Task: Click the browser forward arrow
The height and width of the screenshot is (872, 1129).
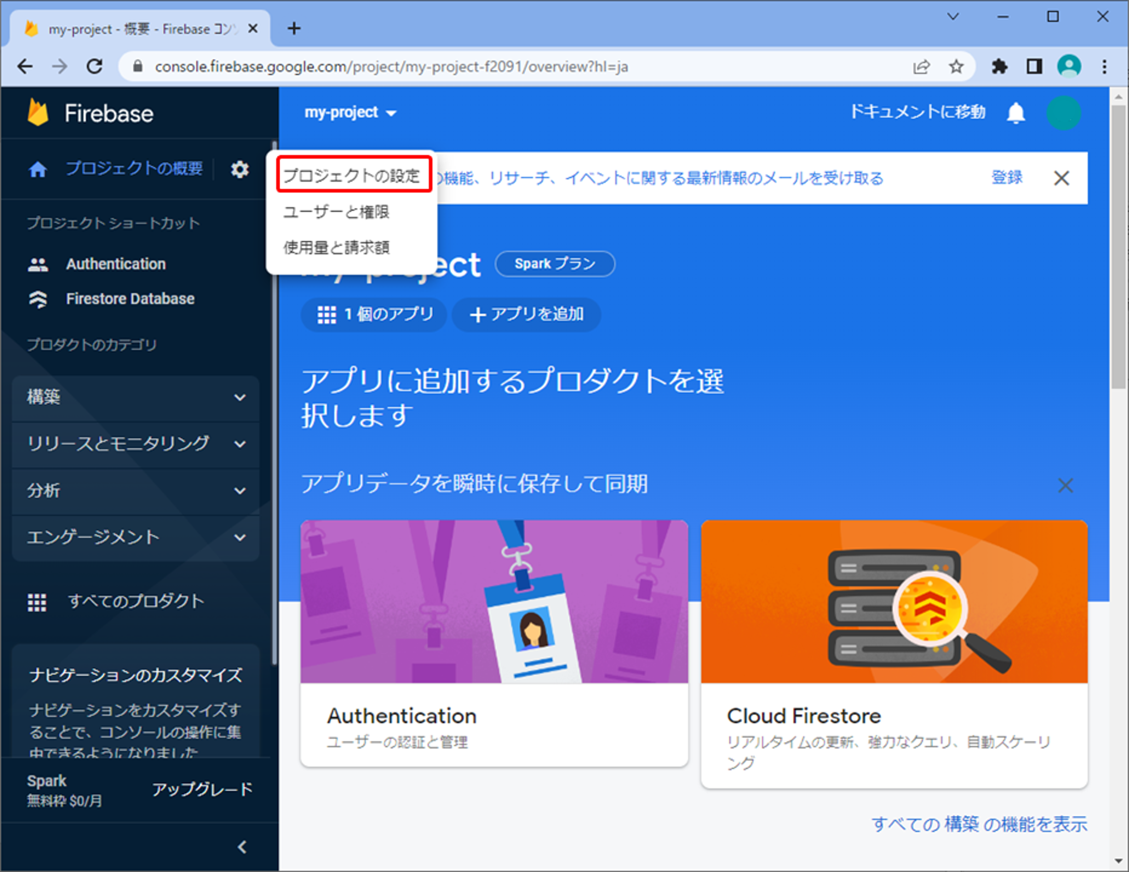Action: pos(59,67)
